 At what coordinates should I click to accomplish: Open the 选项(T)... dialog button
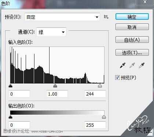tap(132, 53)
